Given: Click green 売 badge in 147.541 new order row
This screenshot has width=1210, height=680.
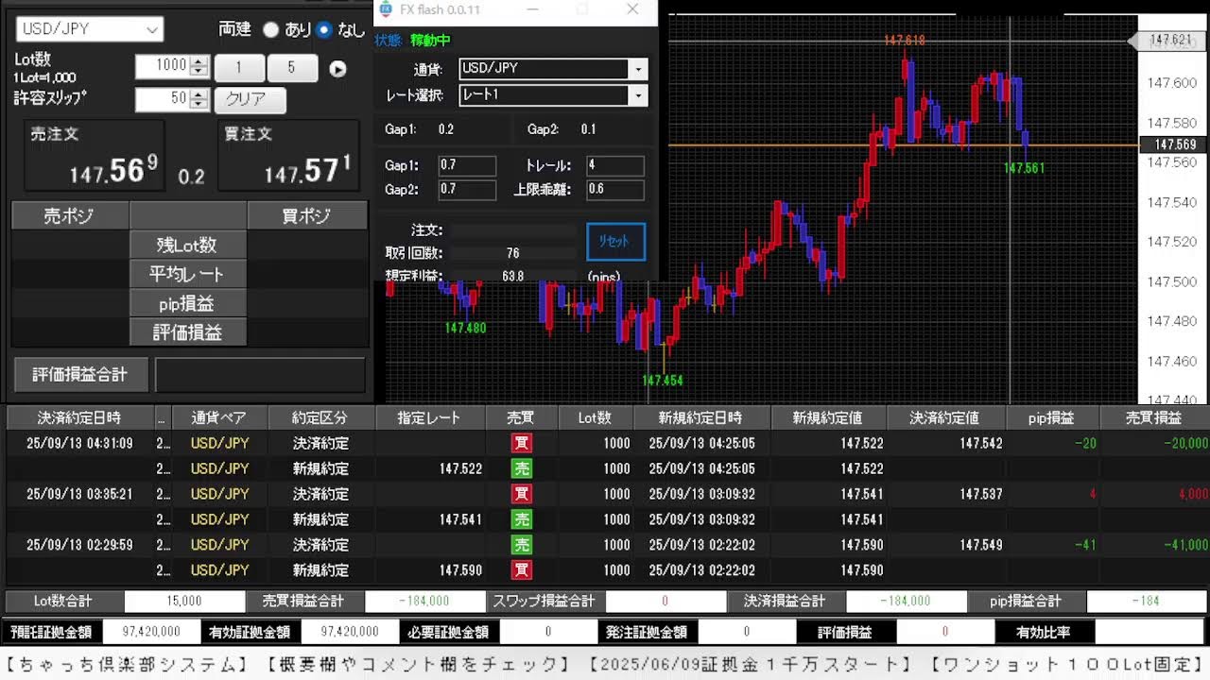Looking at the screenshot, I should click(522, 519).
